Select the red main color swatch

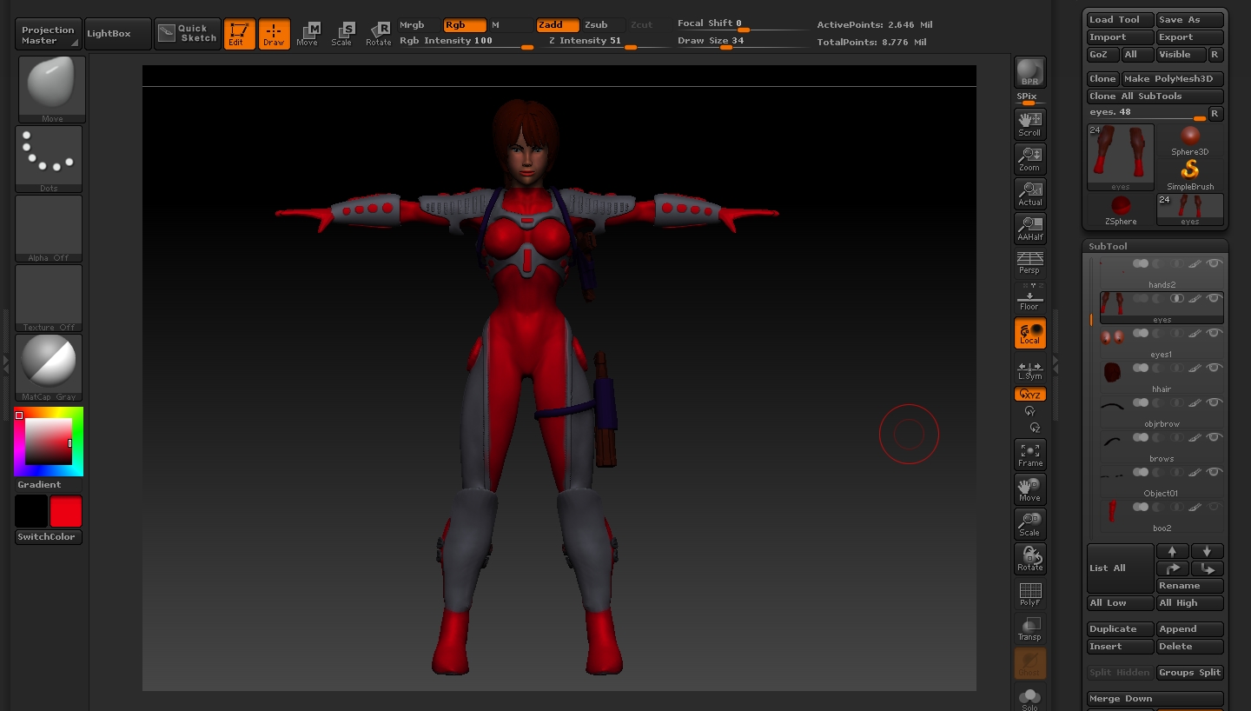66,511
